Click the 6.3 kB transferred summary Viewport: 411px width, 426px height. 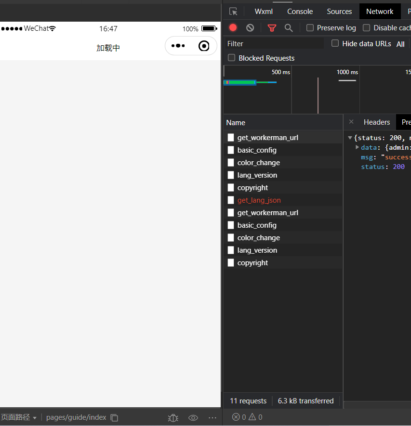(x=305, y=401)
